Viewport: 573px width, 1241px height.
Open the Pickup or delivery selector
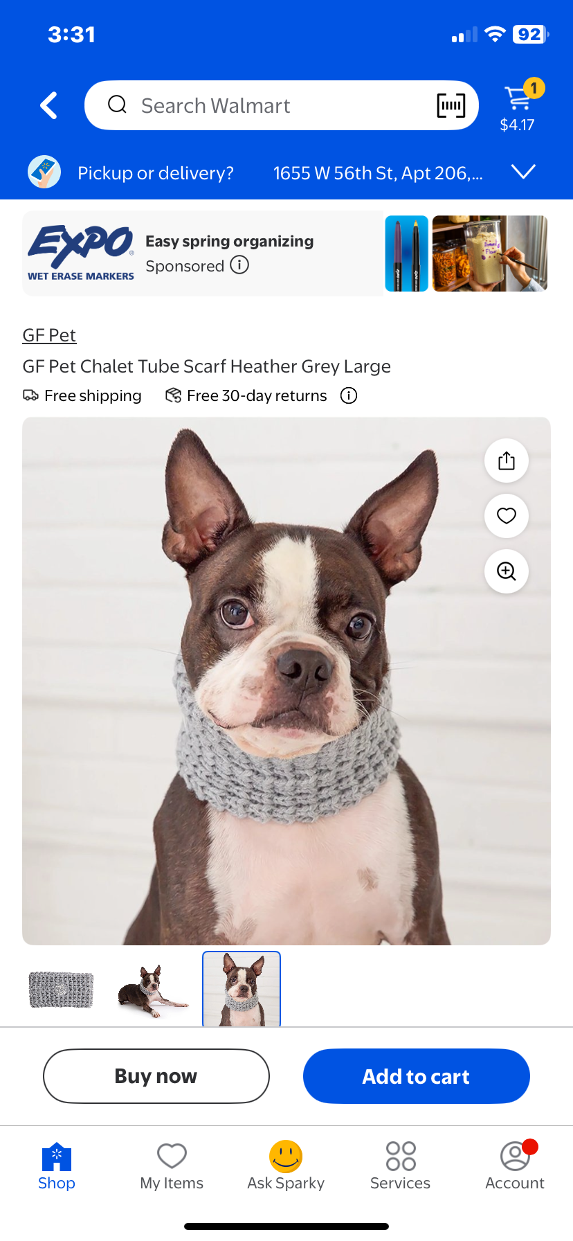pos(156,173)
